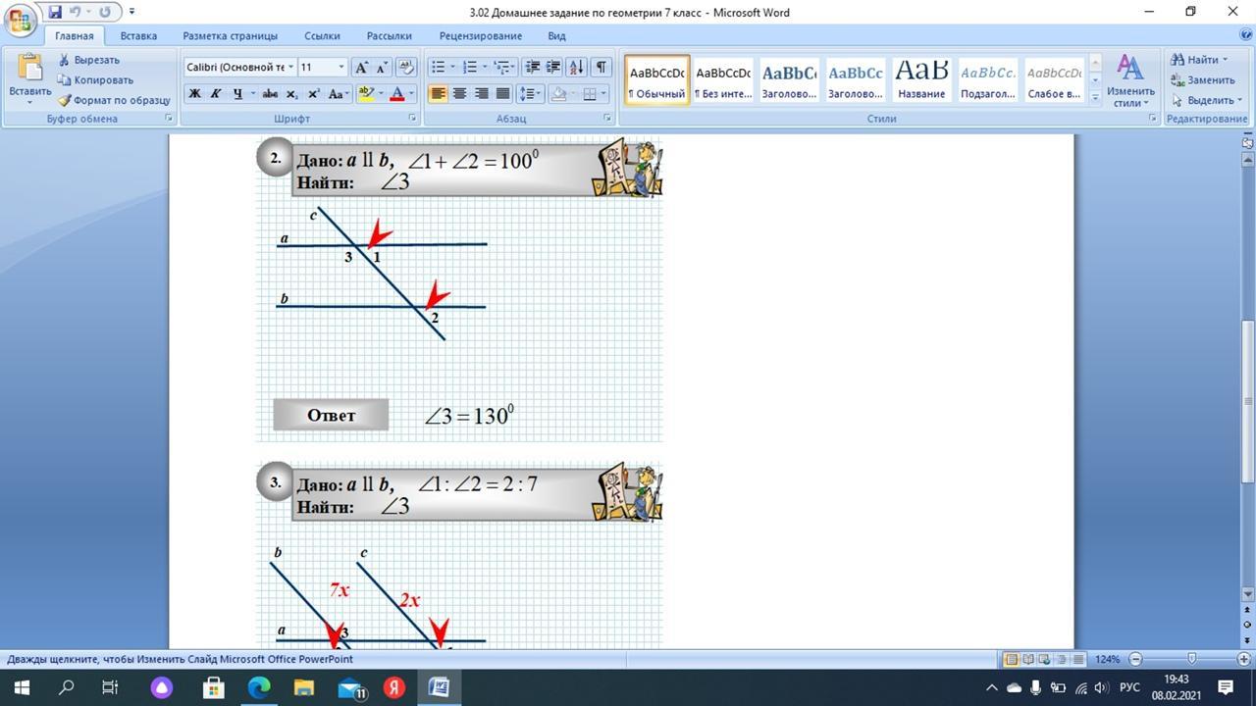Open the Разметка страницы tab
This screenshot has height=706, width=1256.
[230, 36]
